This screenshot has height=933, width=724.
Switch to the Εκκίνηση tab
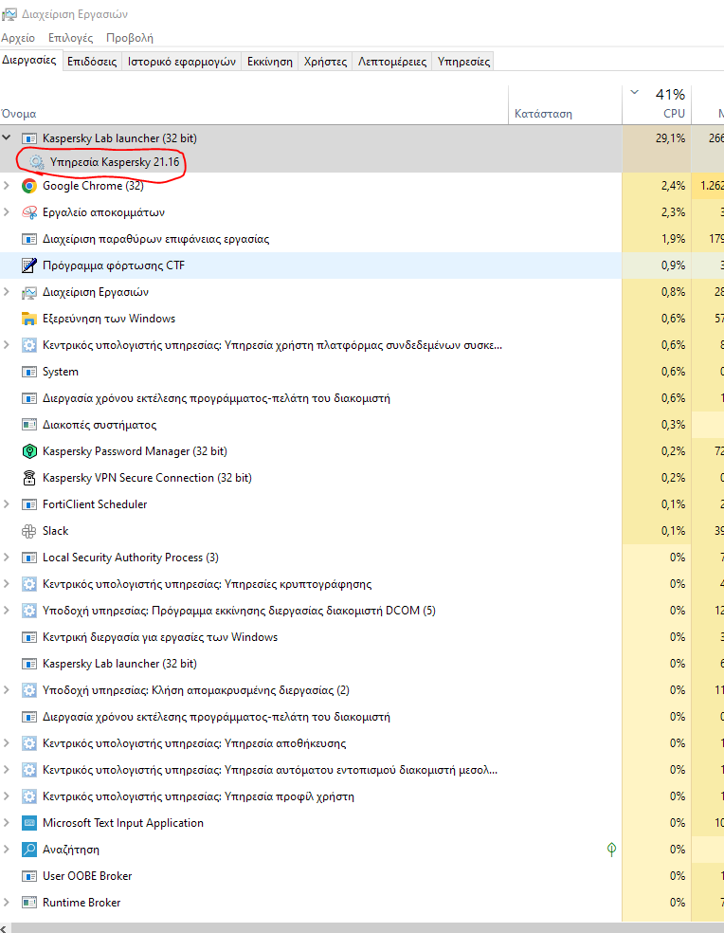pyautogui.click(x=270, y=62)
